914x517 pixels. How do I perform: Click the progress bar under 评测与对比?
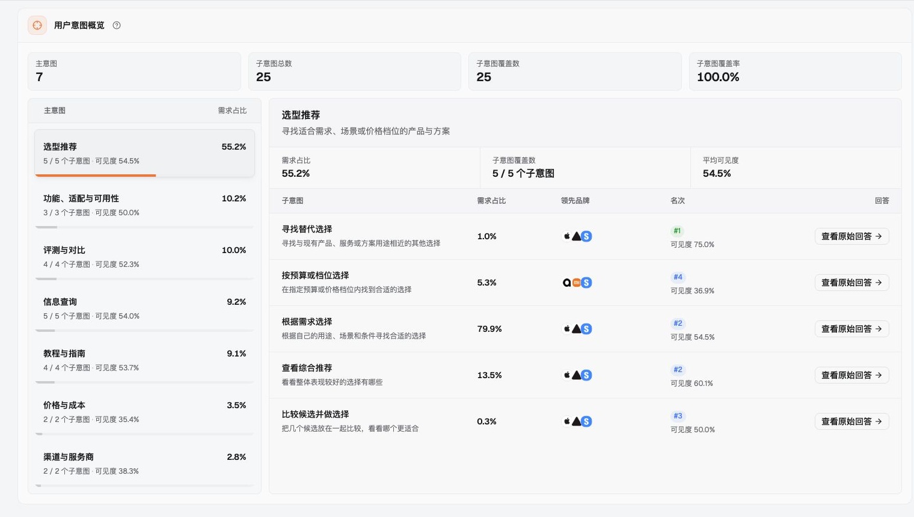(x=144, y=279)
